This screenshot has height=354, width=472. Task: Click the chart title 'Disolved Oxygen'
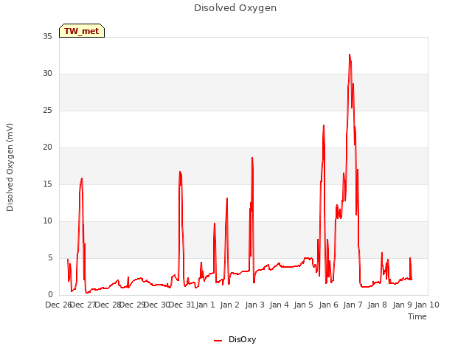tap(235, 8)
